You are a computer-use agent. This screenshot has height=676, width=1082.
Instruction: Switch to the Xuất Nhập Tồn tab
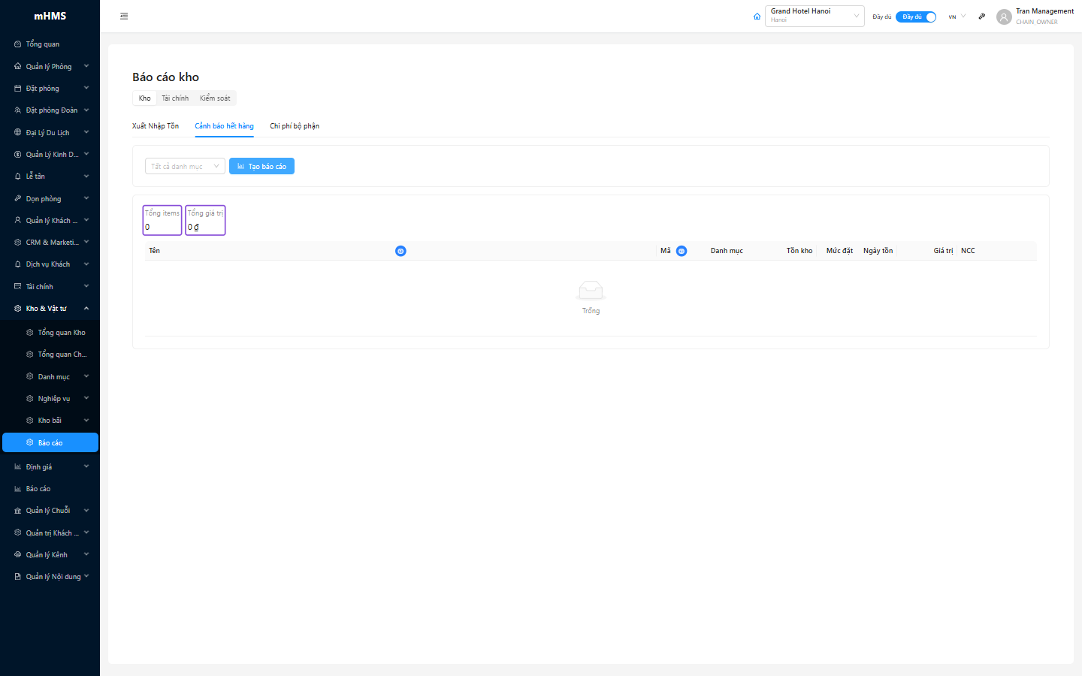click(x=156, y=126)
